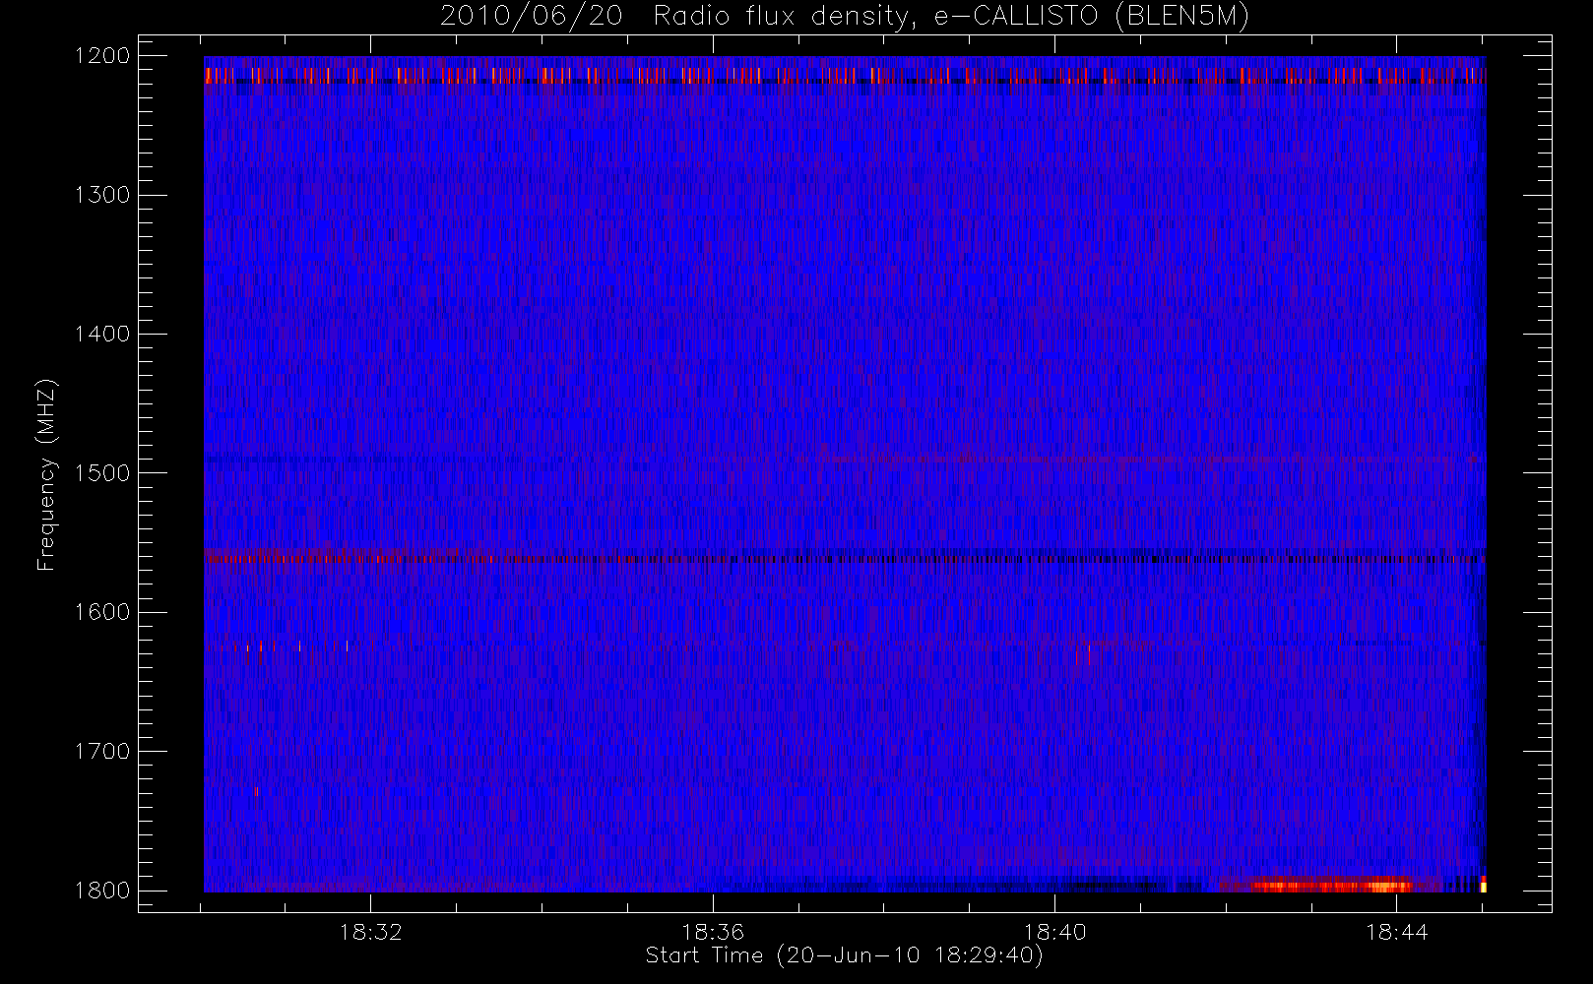Screen dimensions: 1593x984
Task: Click the 'Frequency (MHZ)' axis title
Action: click(46, 474)
